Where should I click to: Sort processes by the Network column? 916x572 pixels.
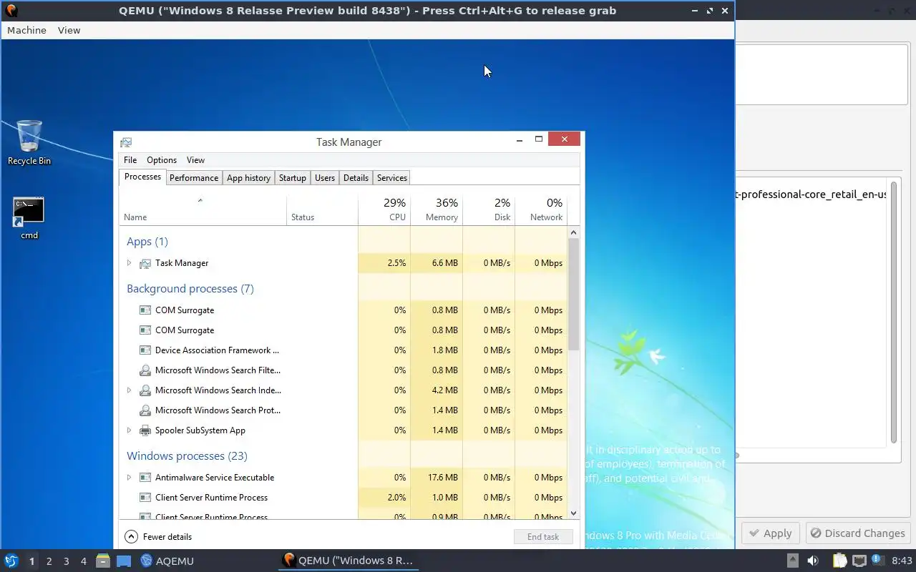coord(541,209)
